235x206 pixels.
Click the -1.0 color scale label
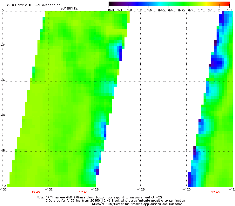[x=118, y=10]
